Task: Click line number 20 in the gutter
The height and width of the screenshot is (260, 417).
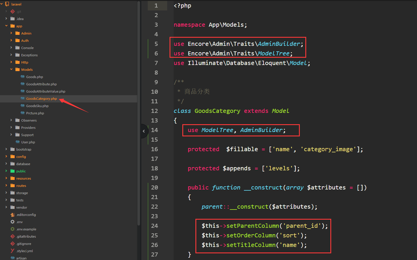Action: point(154,187)
